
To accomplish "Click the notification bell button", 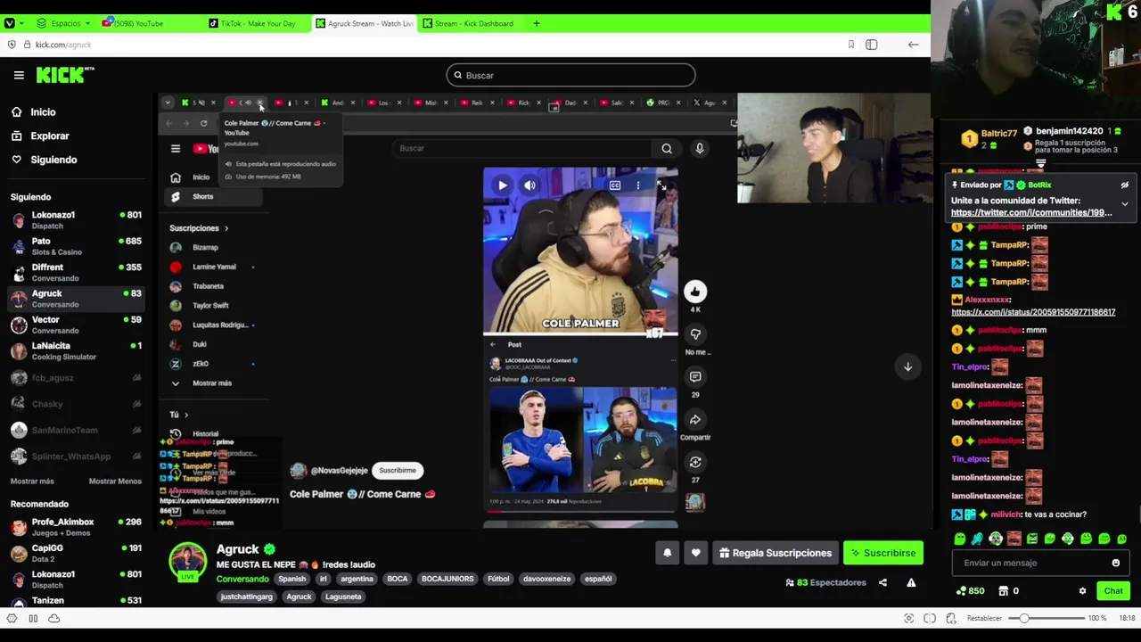I will pyautogui.click(x=667, y=553).
